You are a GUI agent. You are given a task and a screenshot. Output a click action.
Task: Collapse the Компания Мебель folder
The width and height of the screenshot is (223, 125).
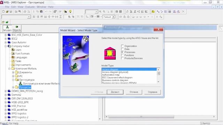coord(9,69)
